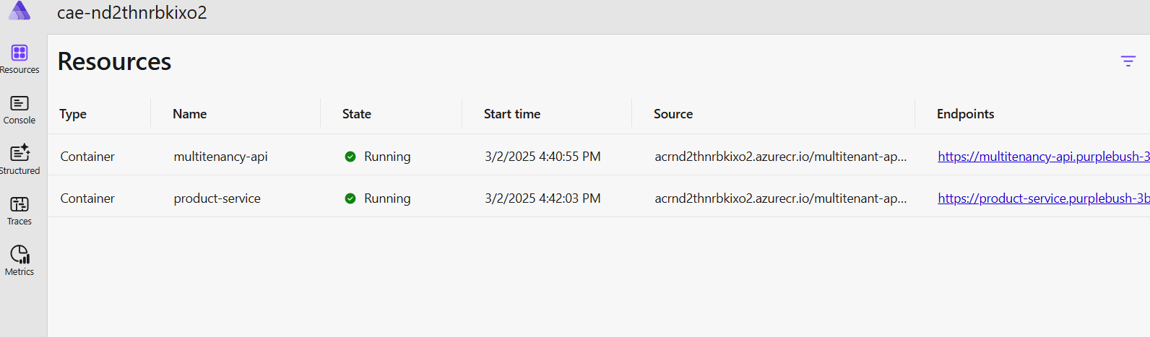Click running status icon for product-service

(x=350, y=198)
